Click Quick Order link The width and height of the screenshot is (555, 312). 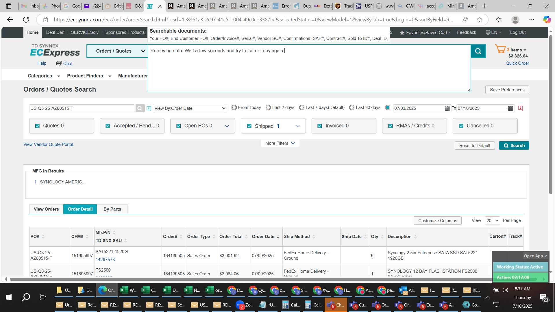point(517,63)
